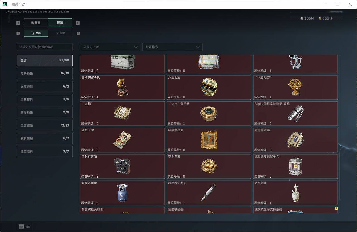Click the CN UID text at top left
Screen dimensions: 357x232
37,12
